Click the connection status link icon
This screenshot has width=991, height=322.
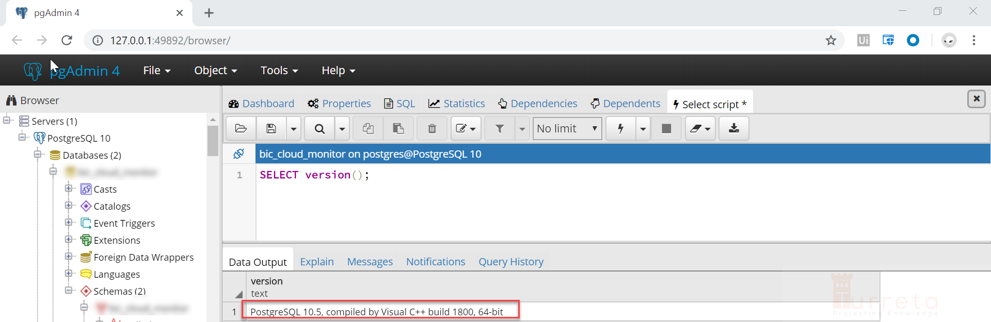(239, 154)
